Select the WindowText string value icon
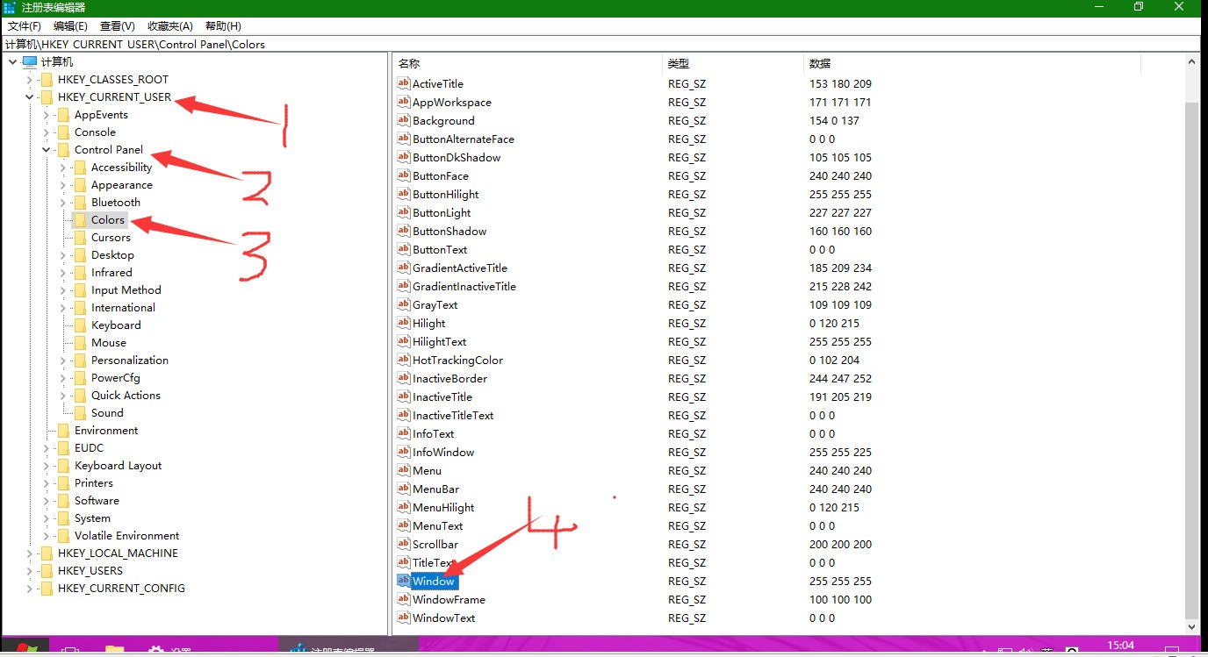Image resolution: width=1208 pixels, height=657 pixels. tap(404, 618)
